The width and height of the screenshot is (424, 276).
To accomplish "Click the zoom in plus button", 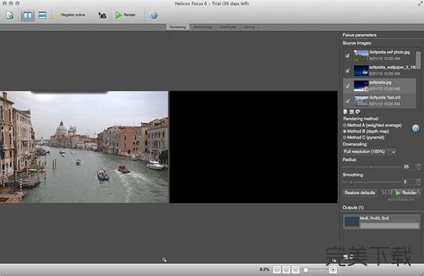I will (333, 270).
